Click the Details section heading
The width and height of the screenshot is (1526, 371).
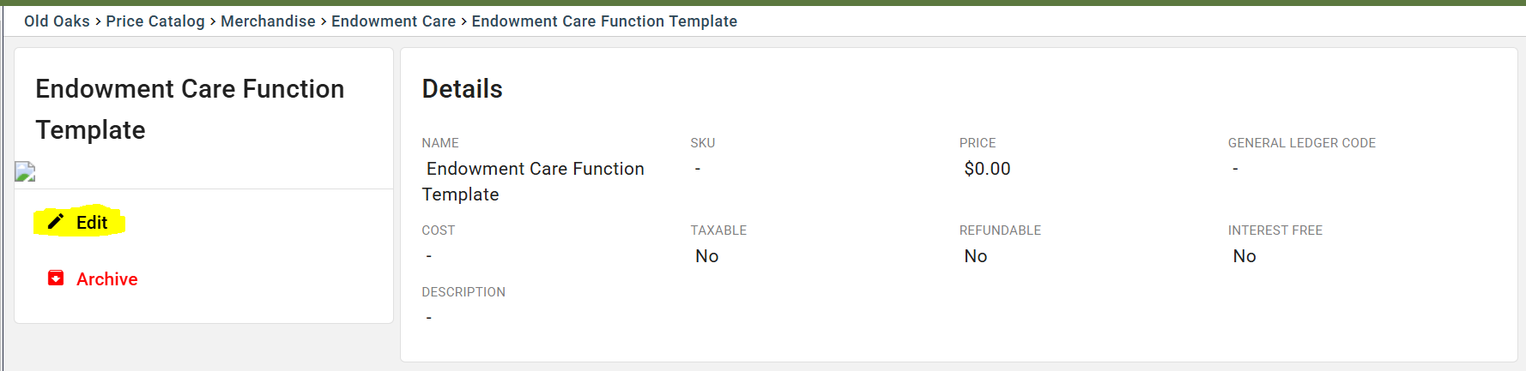pos(462,88)
